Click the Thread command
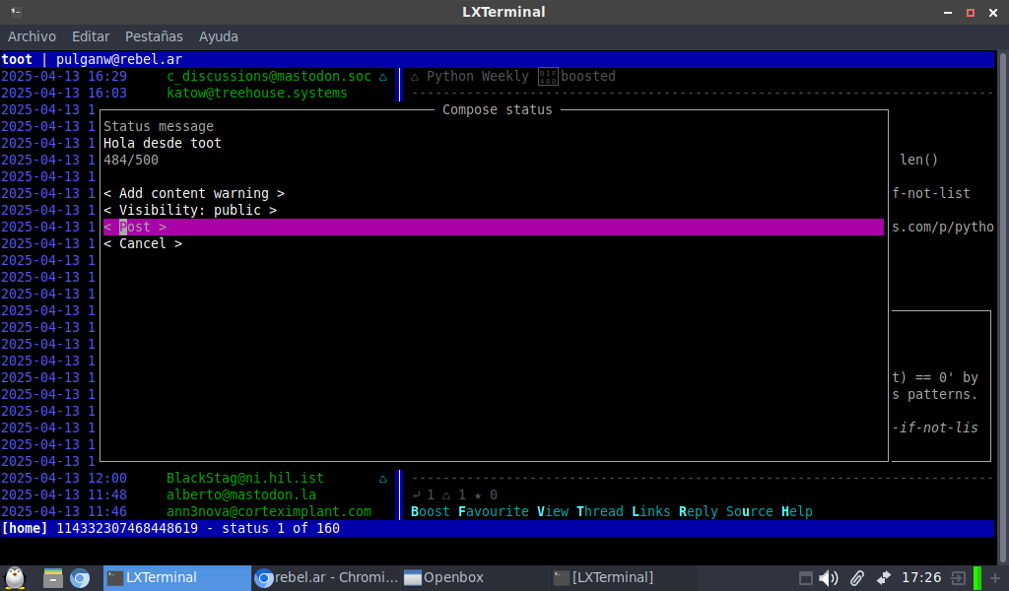The image size is (1009, 591). (600, 512)
